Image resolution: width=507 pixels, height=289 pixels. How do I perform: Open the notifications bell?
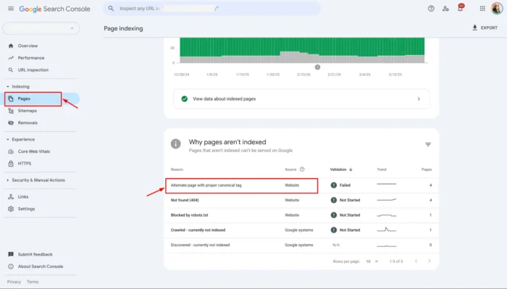click(x=460, y=8)
